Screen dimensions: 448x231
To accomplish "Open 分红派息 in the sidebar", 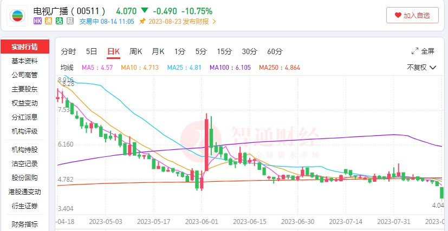I will (24, 117).
